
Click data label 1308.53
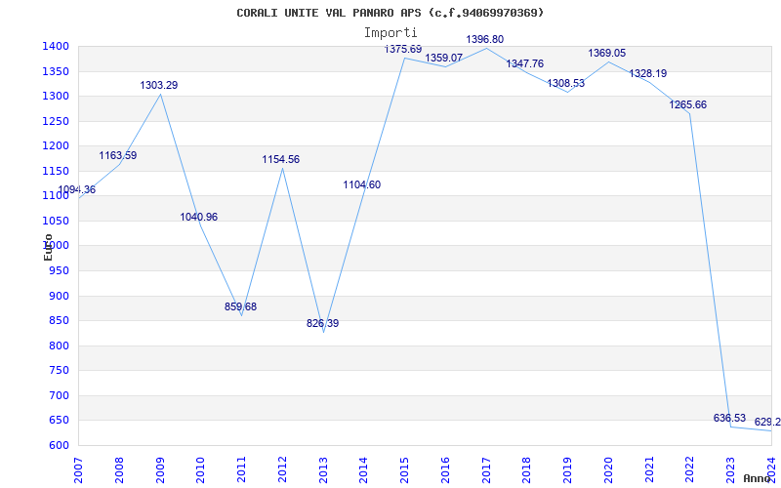click(566, 83)
